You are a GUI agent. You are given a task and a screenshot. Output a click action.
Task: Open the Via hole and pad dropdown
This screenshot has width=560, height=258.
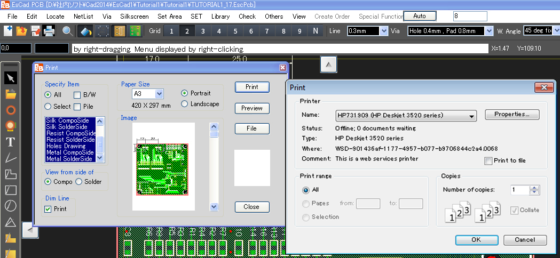pyautogui.click(x=489, y=31)
